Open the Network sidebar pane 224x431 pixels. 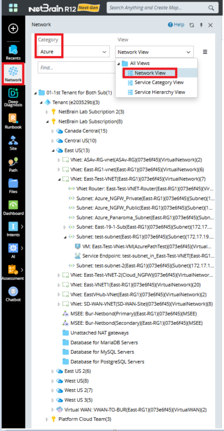coord(13,73)
